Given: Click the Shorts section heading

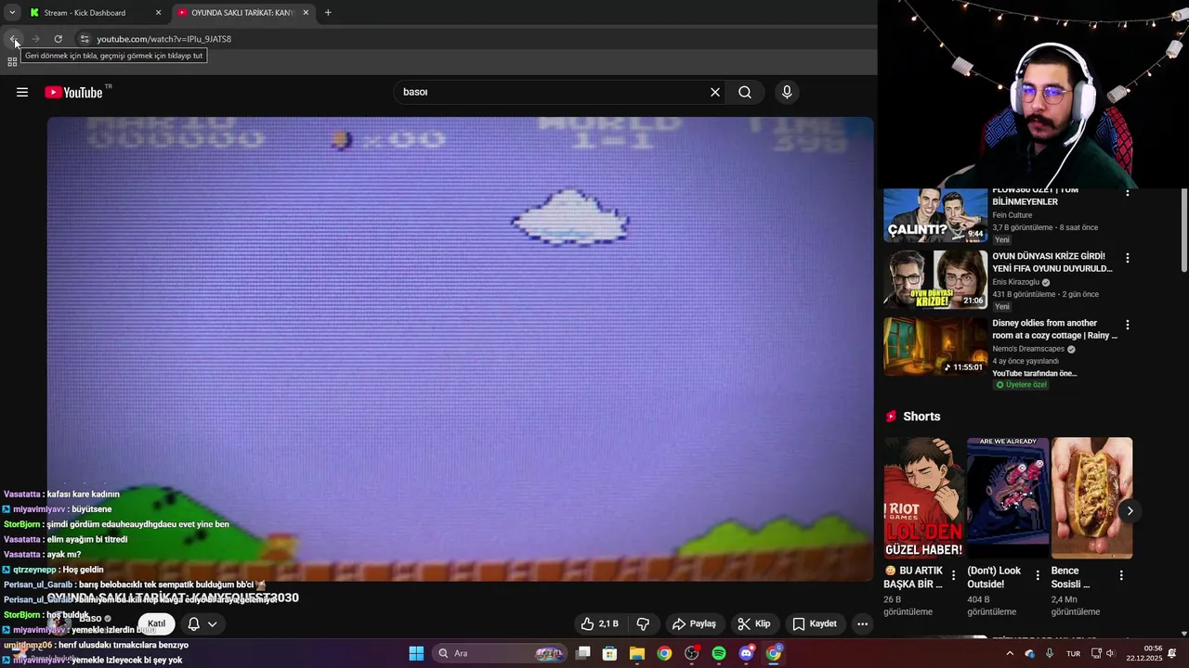Looking at the screenshot, I should point(921,417).
